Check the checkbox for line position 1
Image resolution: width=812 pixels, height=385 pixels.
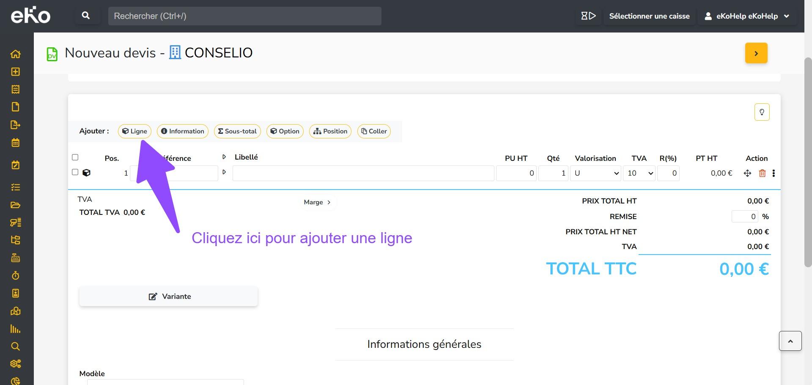pos(75,172)
